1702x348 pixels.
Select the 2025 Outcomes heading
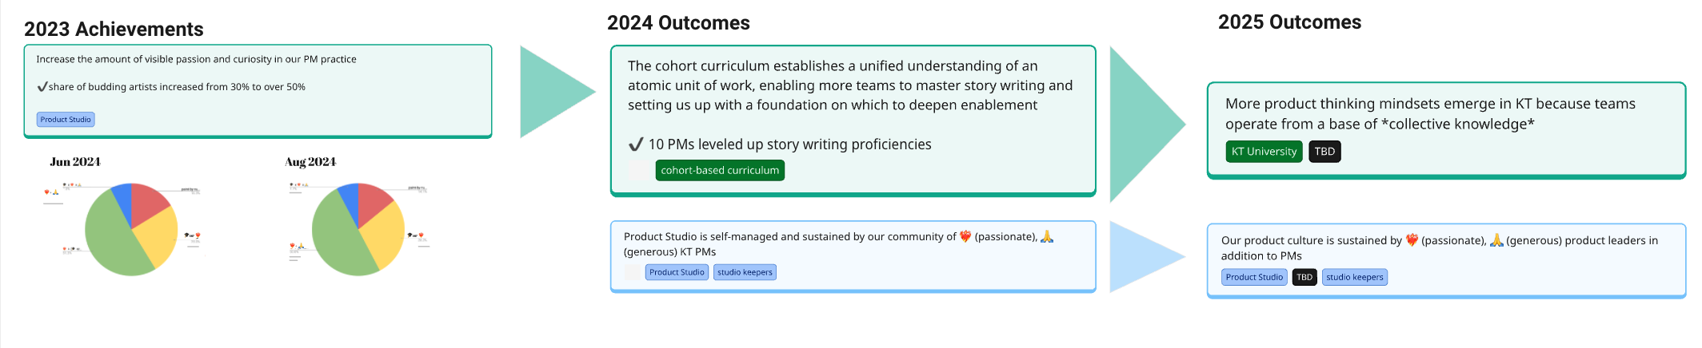[1289, 22]
